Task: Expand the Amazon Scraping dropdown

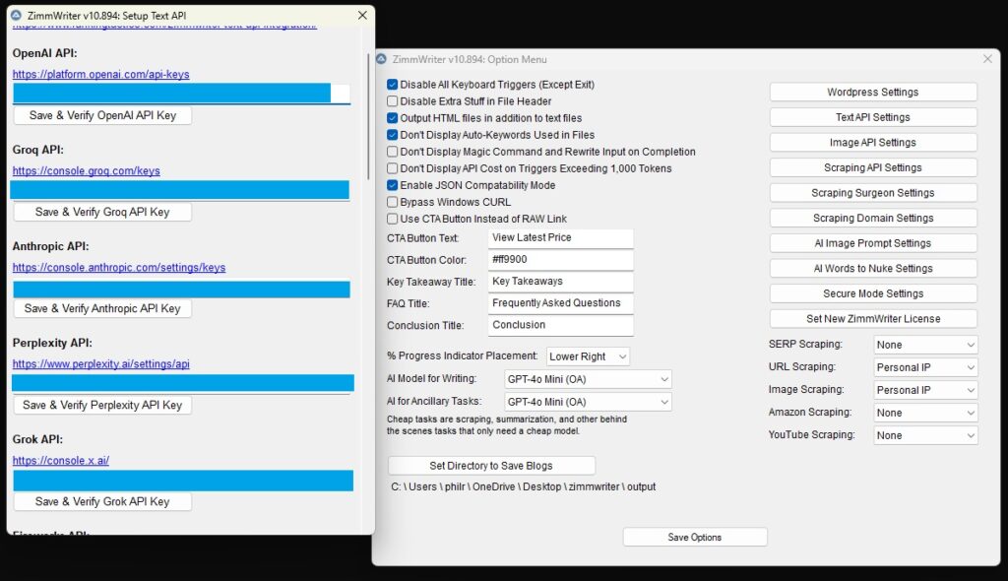Action: click(x=925, y=413)
